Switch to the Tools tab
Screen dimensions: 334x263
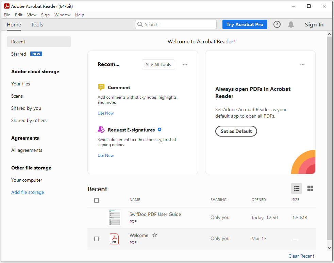click(x=37, y=25)
